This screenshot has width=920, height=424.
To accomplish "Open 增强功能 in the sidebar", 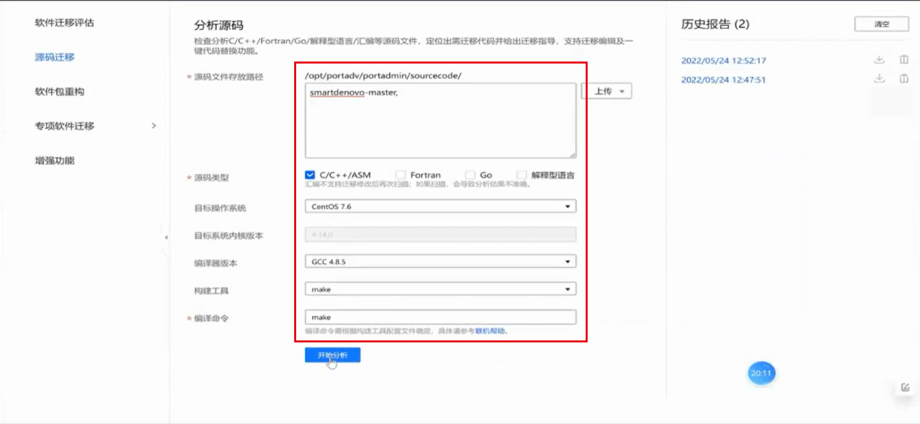I will pos(55,161).
